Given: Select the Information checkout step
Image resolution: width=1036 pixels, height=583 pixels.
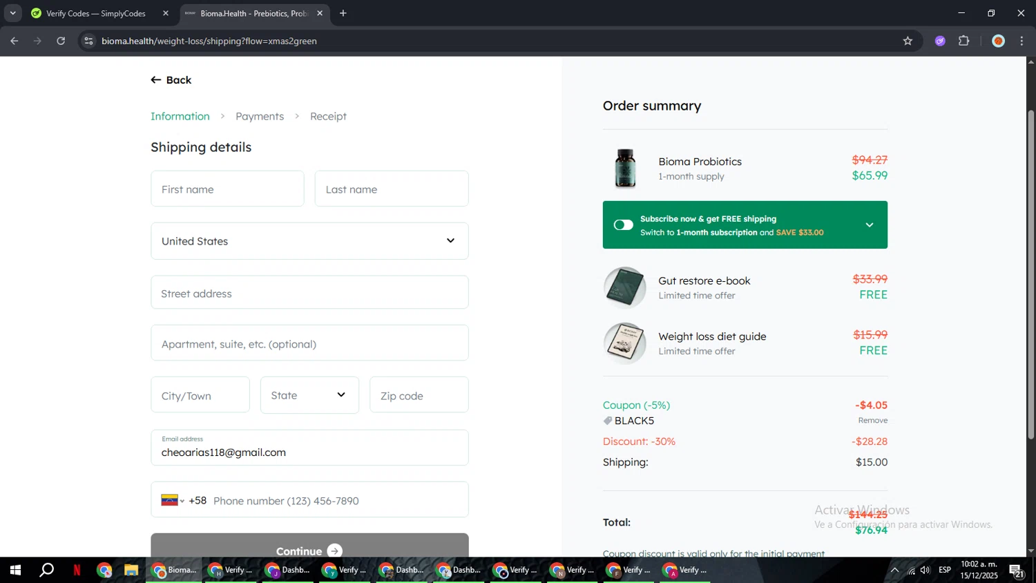Looking at the screenshot, I should pyautogui.click(x=180, y=116).
